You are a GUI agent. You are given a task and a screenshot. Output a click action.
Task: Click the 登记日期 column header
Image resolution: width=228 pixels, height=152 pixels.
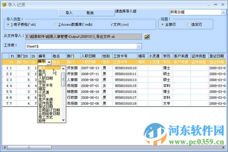(x=217, y=56)
